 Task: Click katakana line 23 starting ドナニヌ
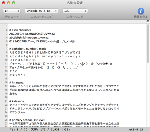pyautogui.click(x=64, y=109)
